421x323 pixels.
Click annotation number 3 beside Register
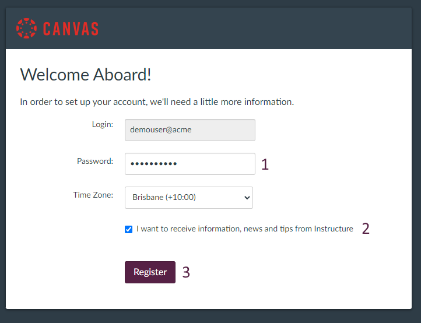point(186,272)
